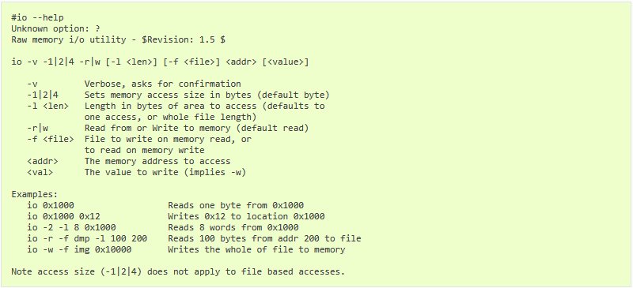This screenshot has height=288, width=633.
Task: Click the '-v' verbose option description
Action: point(134,84)
